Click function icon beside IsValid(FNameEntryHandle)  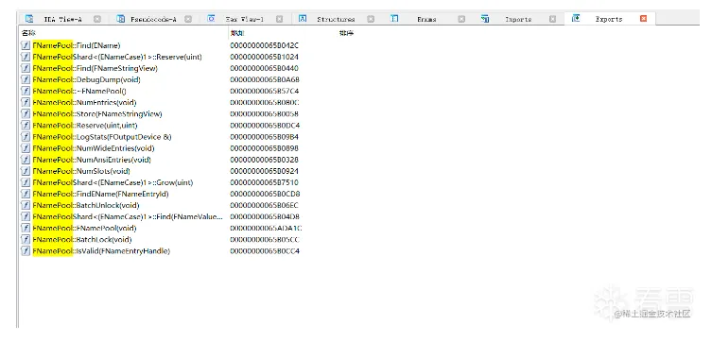click(x=26, y=250)
